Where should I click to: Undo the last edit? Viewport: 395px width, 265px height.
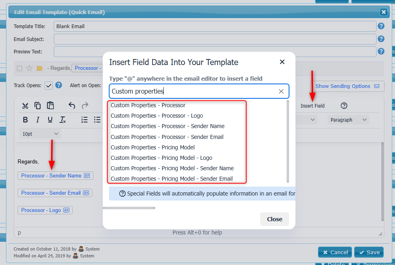[x=72, y=106]
